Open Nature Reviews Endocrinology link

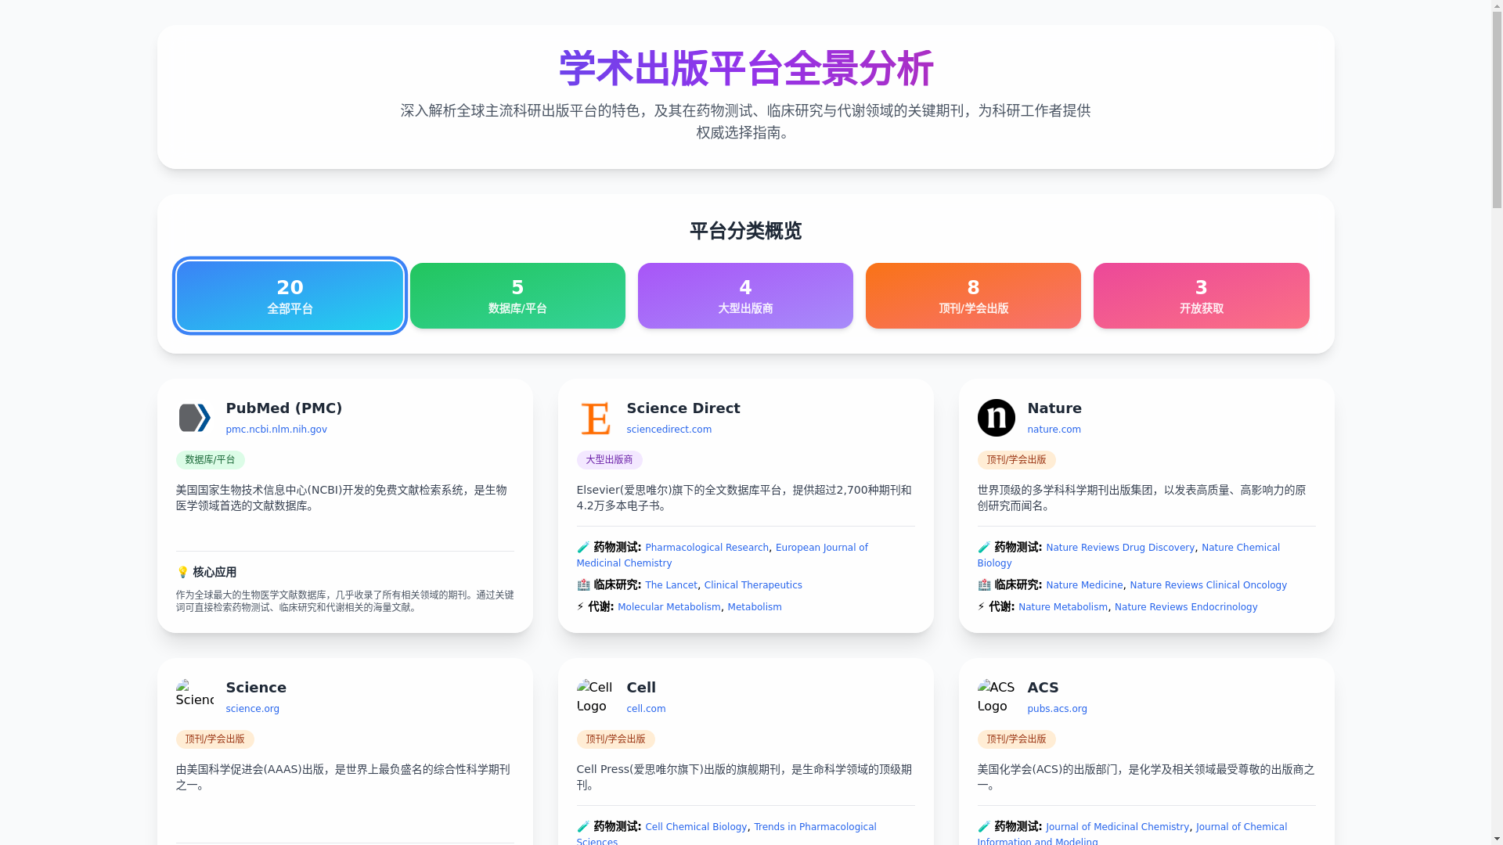1186,607
